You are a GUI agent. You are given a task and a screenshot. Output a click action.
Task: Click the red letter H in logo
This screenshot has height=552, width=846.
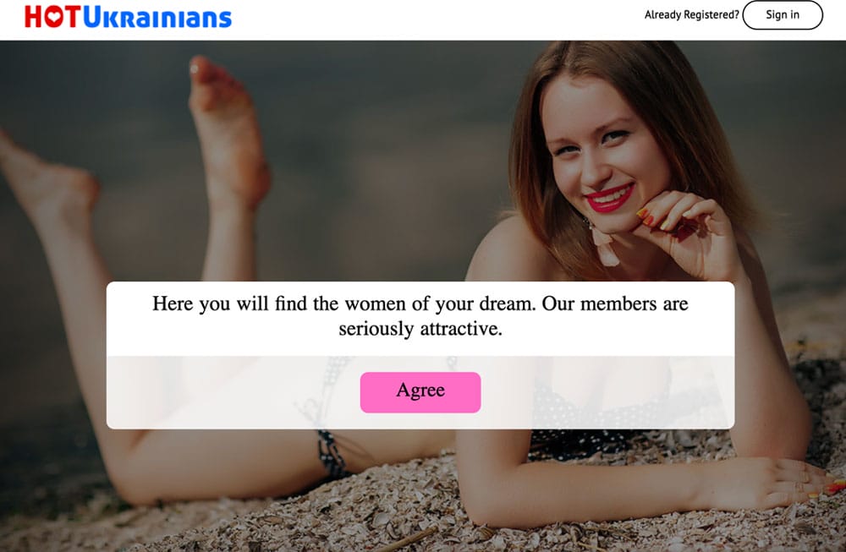(x=33, y=17)
